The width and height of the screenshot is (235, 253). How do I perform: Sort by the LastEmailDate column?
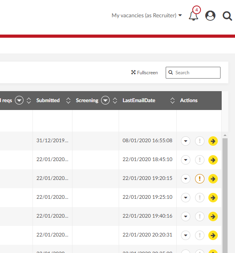point(172,101)
